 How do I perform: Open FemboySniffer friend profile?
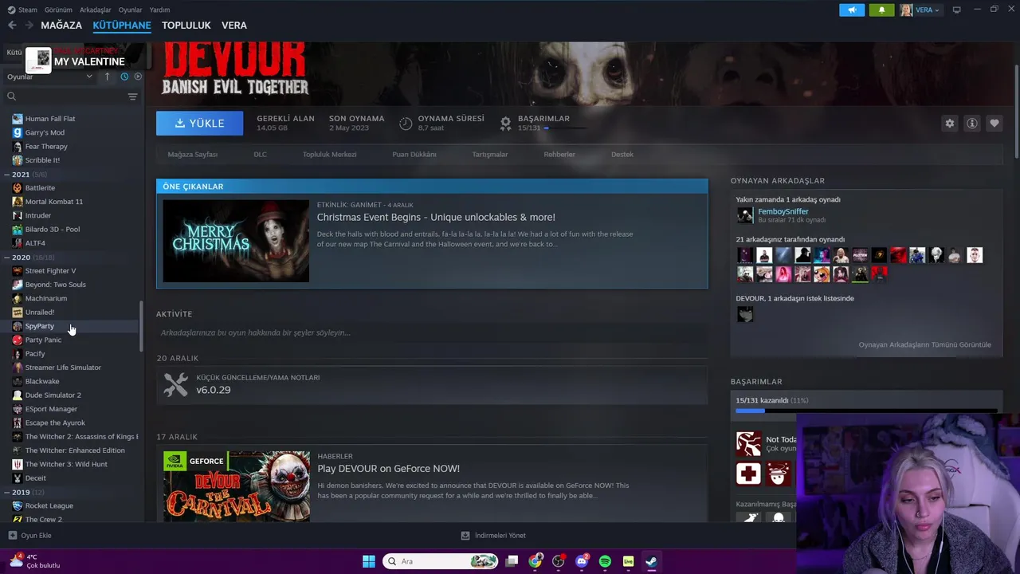783,211
